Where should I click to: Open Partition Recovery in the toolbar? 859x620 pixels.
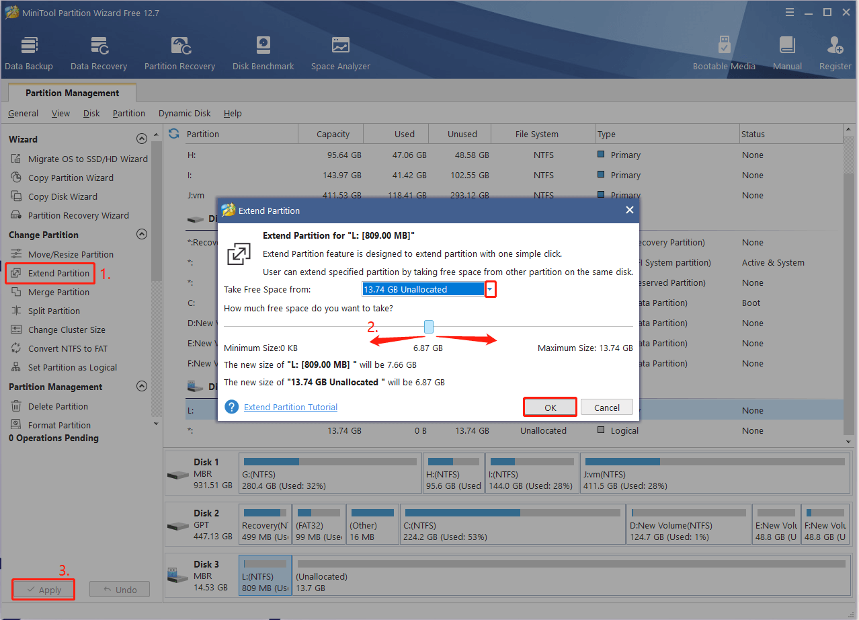tap(179, 54)
